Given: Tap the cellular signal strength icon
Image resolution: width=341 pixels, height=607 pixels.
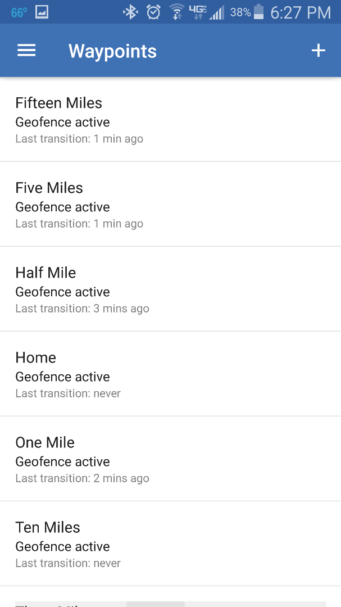Looking at the screenshot, I should click(x=219, y=11).
